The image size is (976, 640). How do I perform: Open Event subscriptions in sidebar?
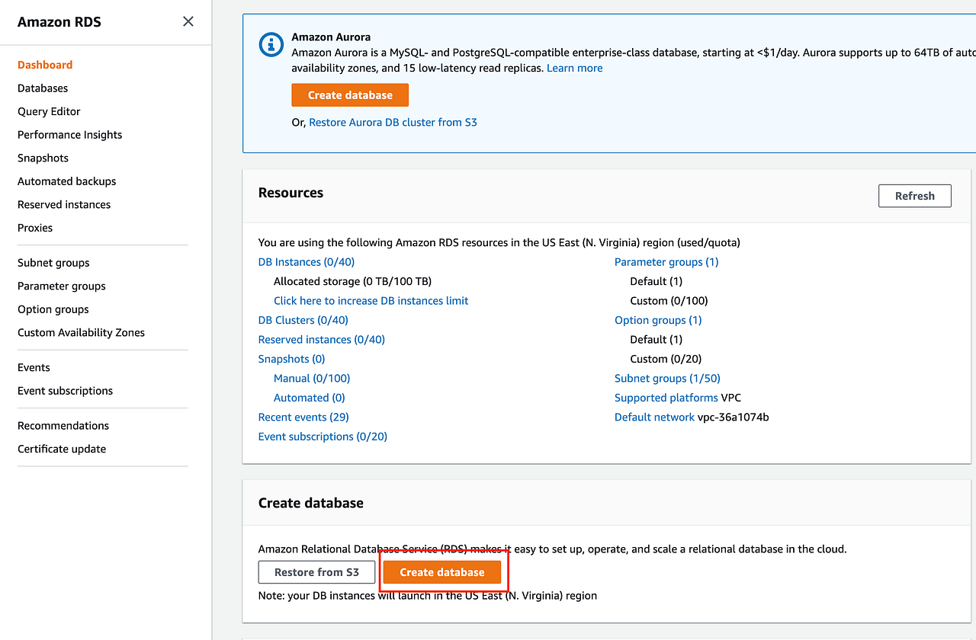point(65,391)
